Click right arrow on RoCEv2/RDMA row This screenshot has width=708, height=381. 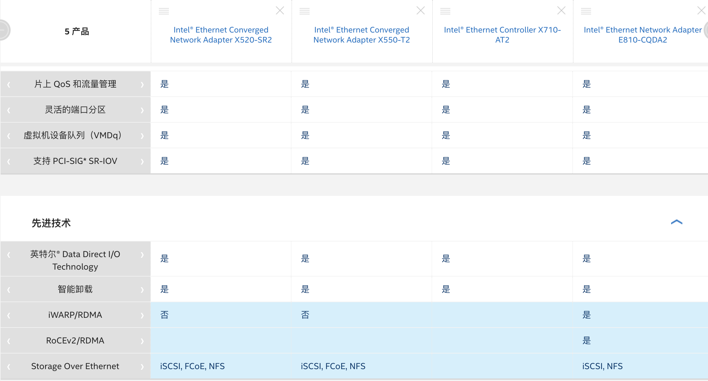click(x=142, y=341)
